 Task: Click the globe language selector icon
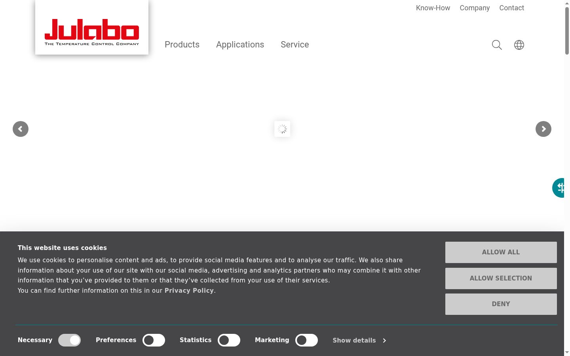pyautogui.click(x=519, y=45)
